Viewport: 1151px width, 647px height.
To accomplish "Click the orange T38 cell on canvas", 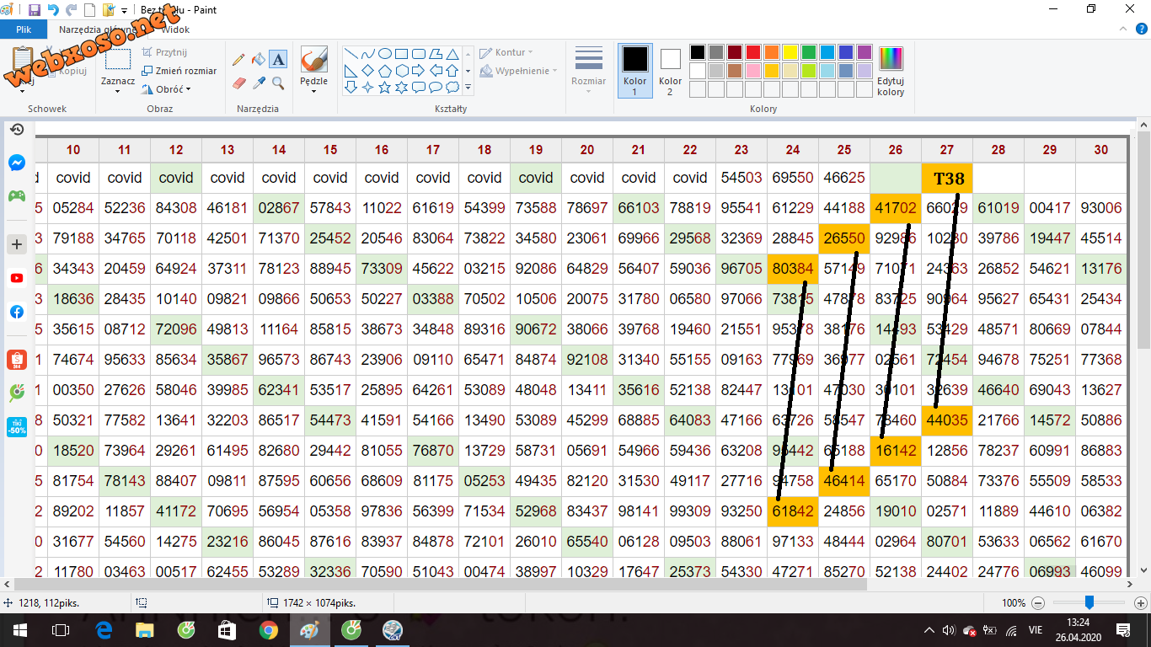I will point(948,179).
